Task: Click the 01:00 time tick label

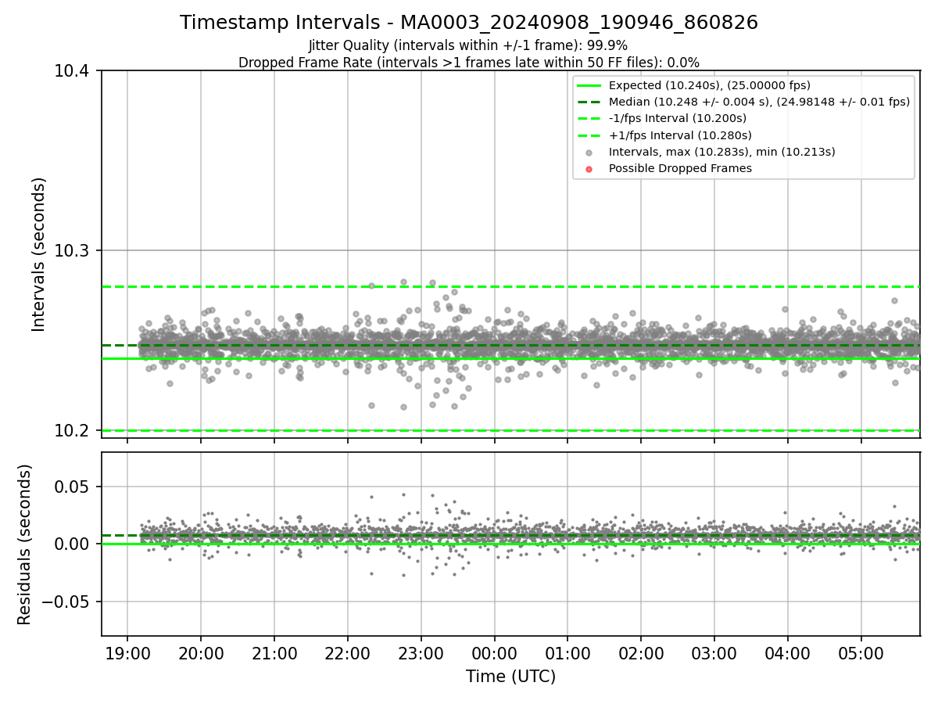Action: [x=567, y=652]
